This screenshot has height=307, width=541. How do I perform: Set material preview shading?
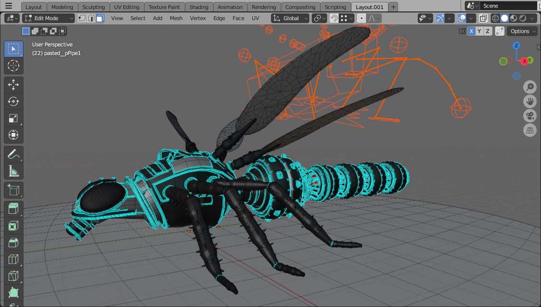click(514, 18)
